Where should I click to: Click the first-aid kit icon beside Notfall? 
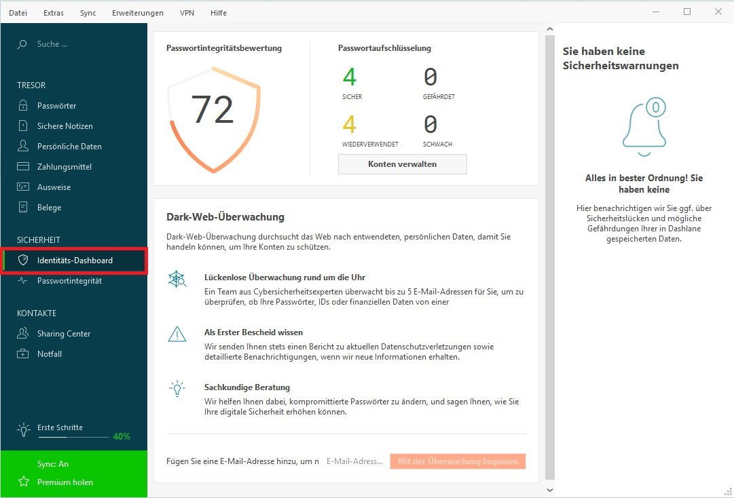tap(23, 354)
